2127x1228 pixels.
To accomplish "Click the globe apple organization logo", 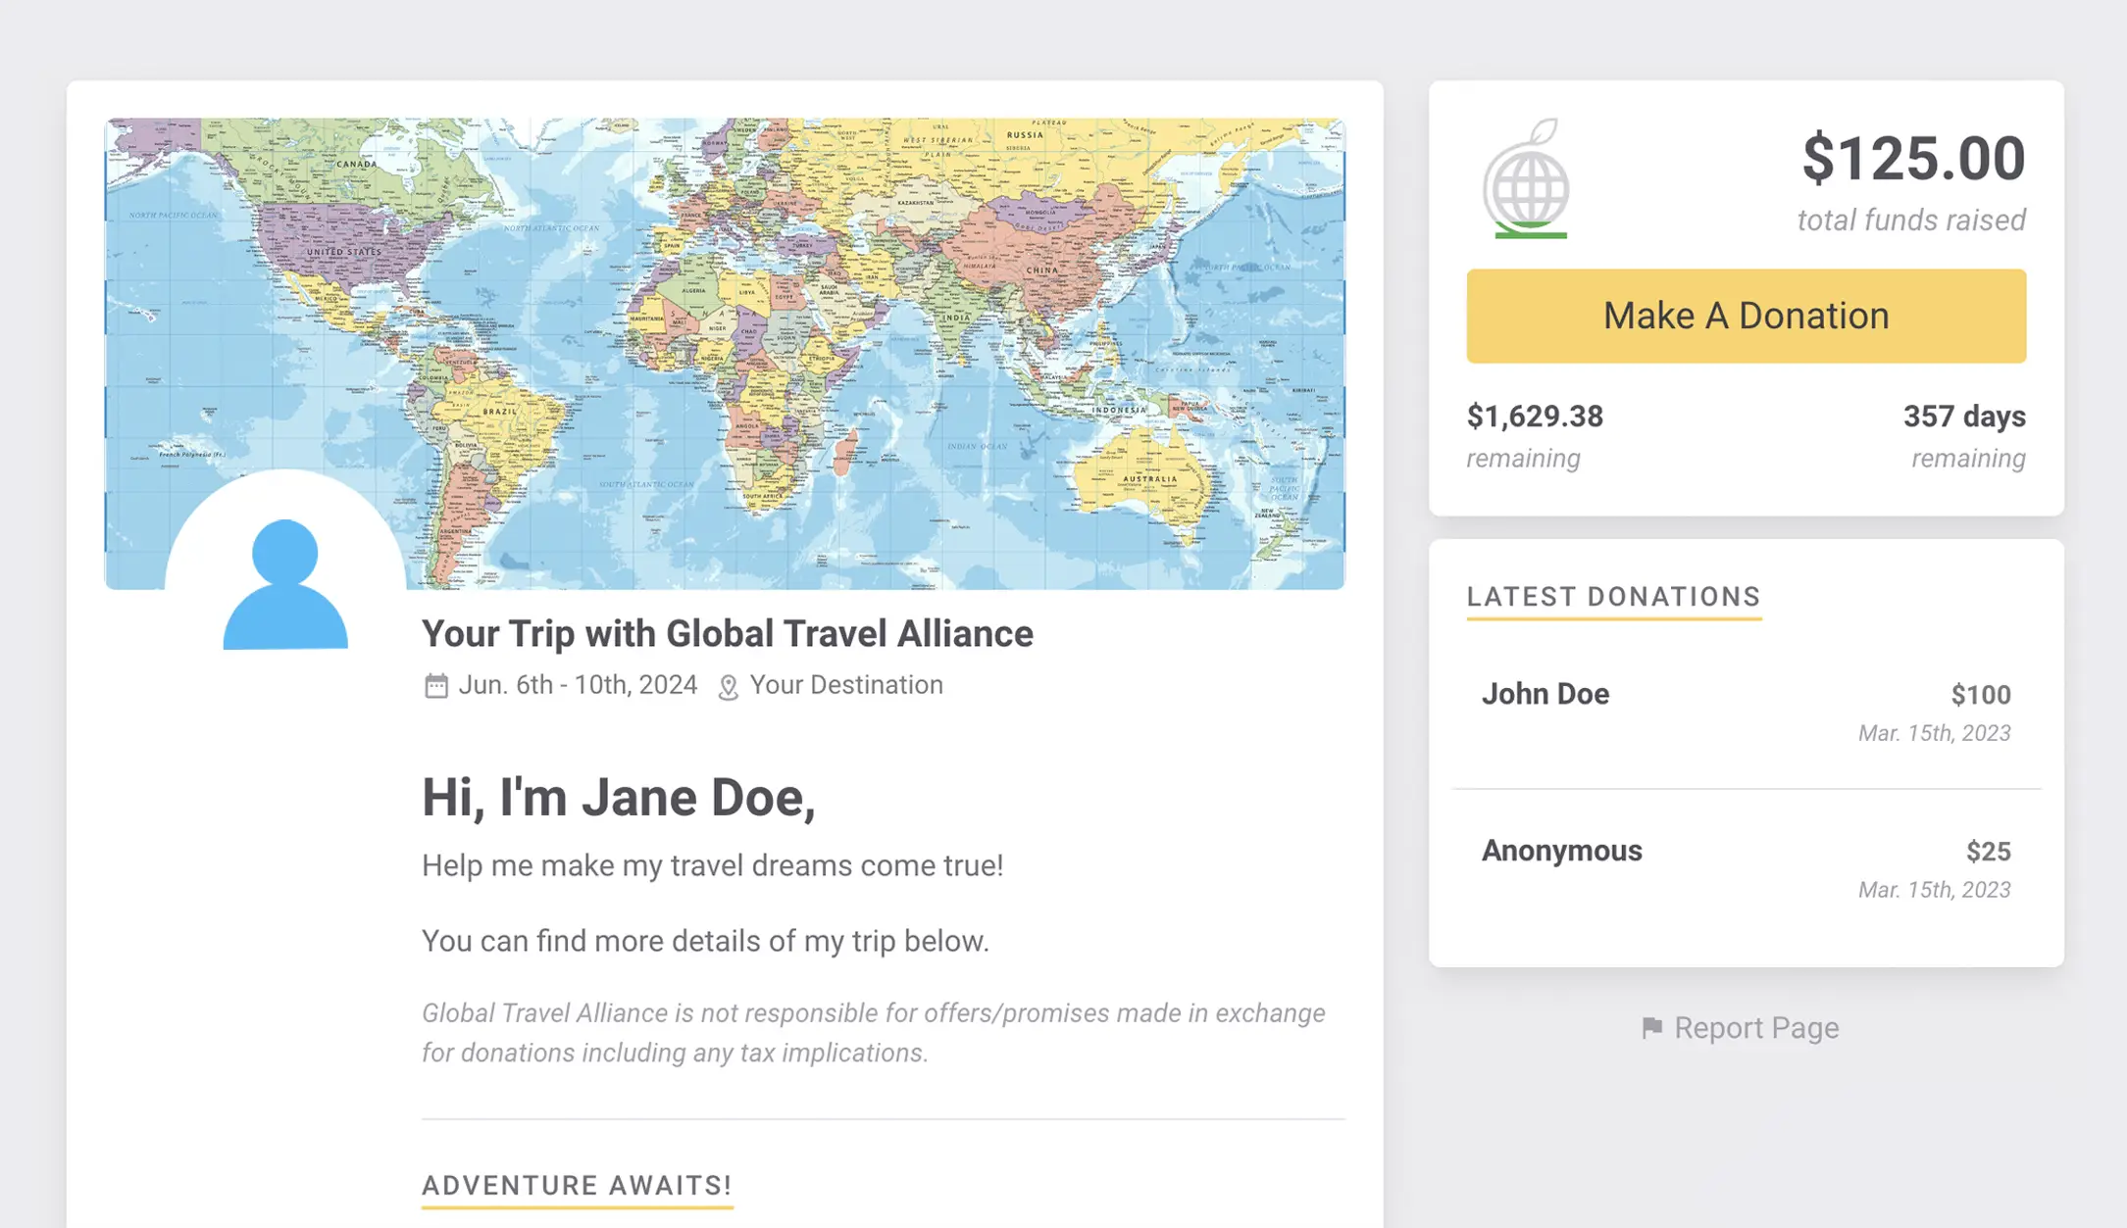I will tap(1526, 179).
